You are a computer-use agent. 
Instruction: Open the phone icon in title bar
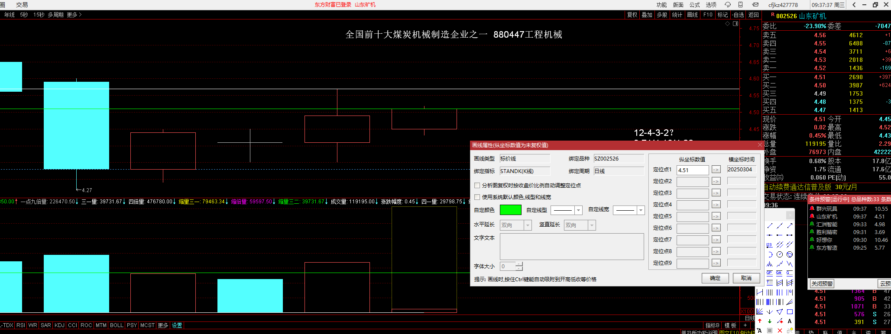(740, 5)
